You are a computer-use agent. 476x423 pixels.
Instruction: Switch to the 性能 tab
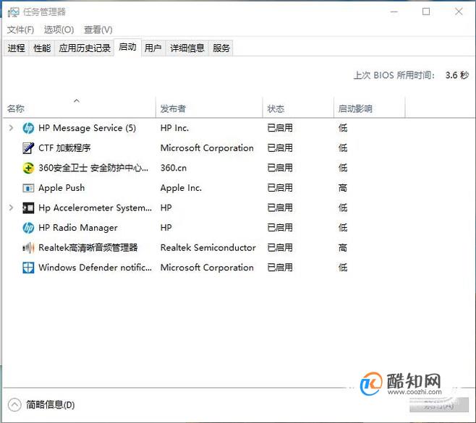click(x=42, y=48)
